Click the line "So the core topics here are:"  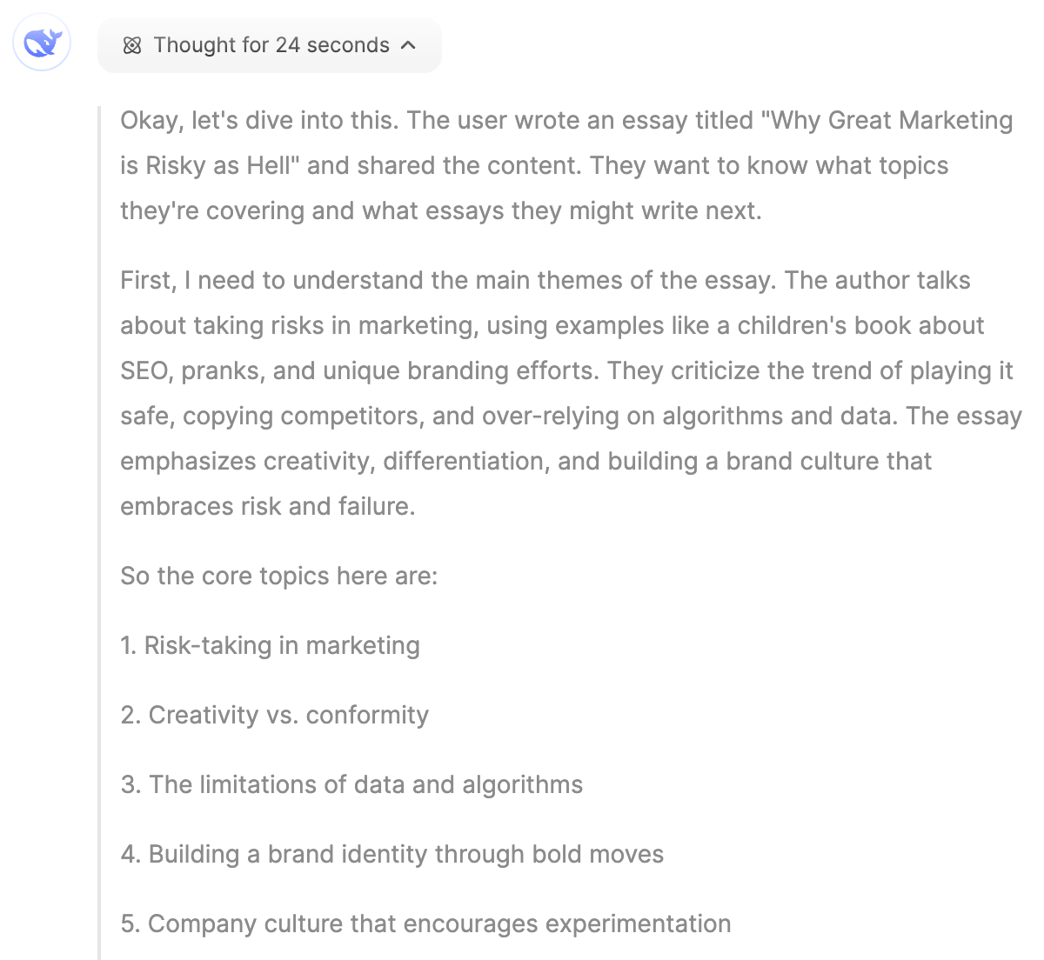(x=278, y=576)
